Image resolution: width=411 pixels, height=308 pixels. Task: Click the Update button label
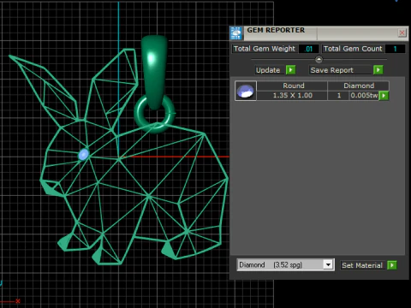click(x=268, y=70)
